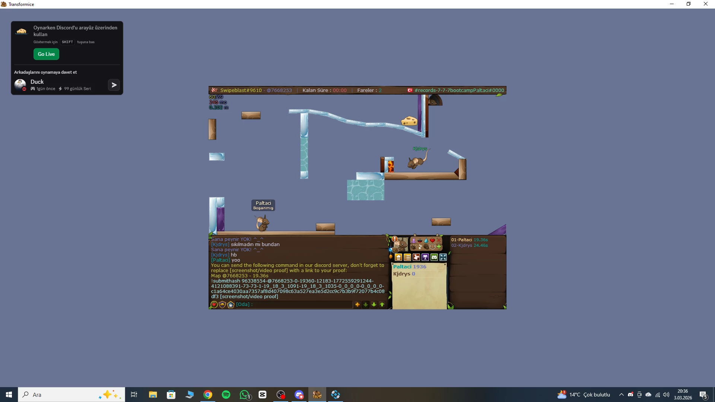Click the green plus more emotes icon
This screenshot has height=402, width=715.
pos(439,247)
